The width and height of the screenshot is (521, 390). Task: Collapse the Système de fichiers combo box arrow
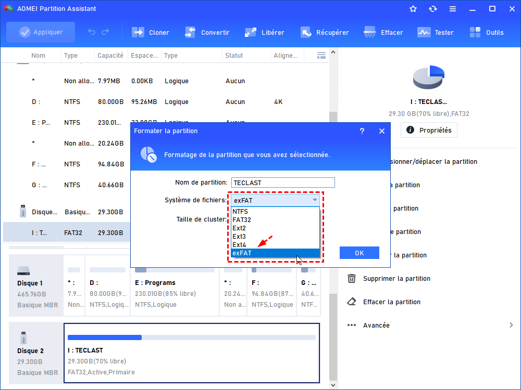pyautogui.click(x=315, y=200)
